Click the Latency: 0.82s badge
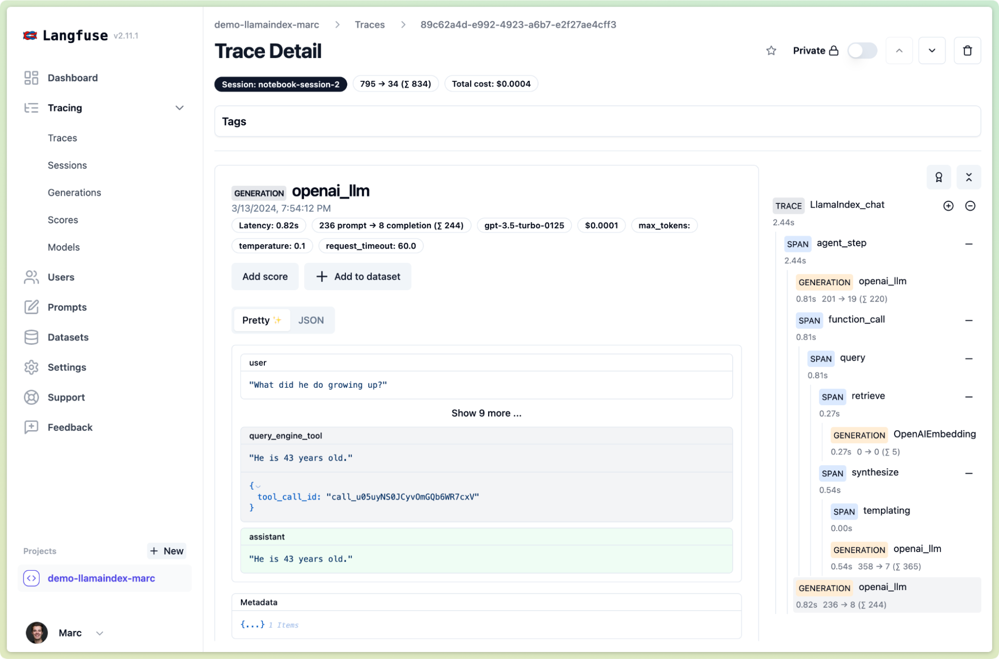This screenshot has height=659, width=999. [x=269, y=225]
